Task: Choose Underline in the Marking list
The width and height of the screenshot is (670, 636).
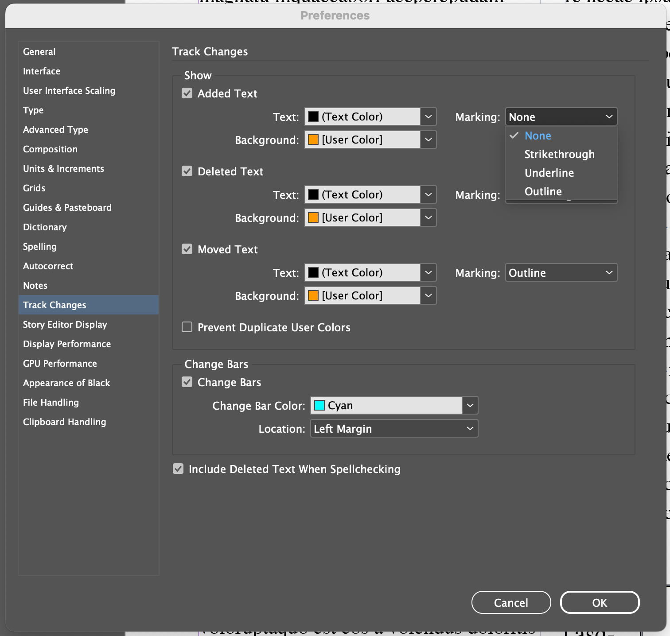Action: point(549,173)
